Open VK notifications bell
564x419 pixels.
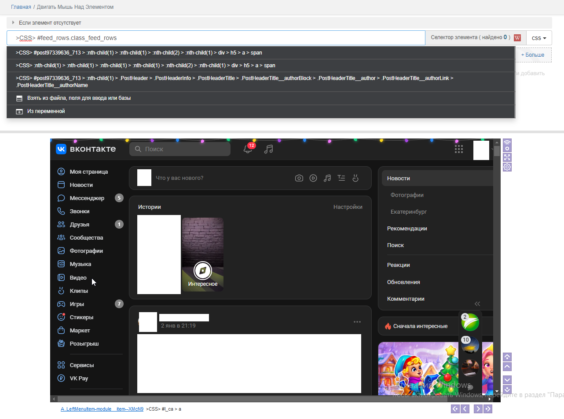[248, 149]
